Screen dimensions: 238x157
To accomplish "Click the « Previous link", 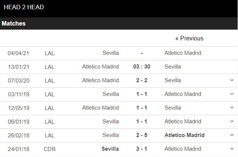I will pos(189,38).
